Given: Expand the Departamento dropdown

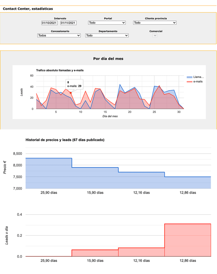Looking at the screenshot, I should (107, 35).
